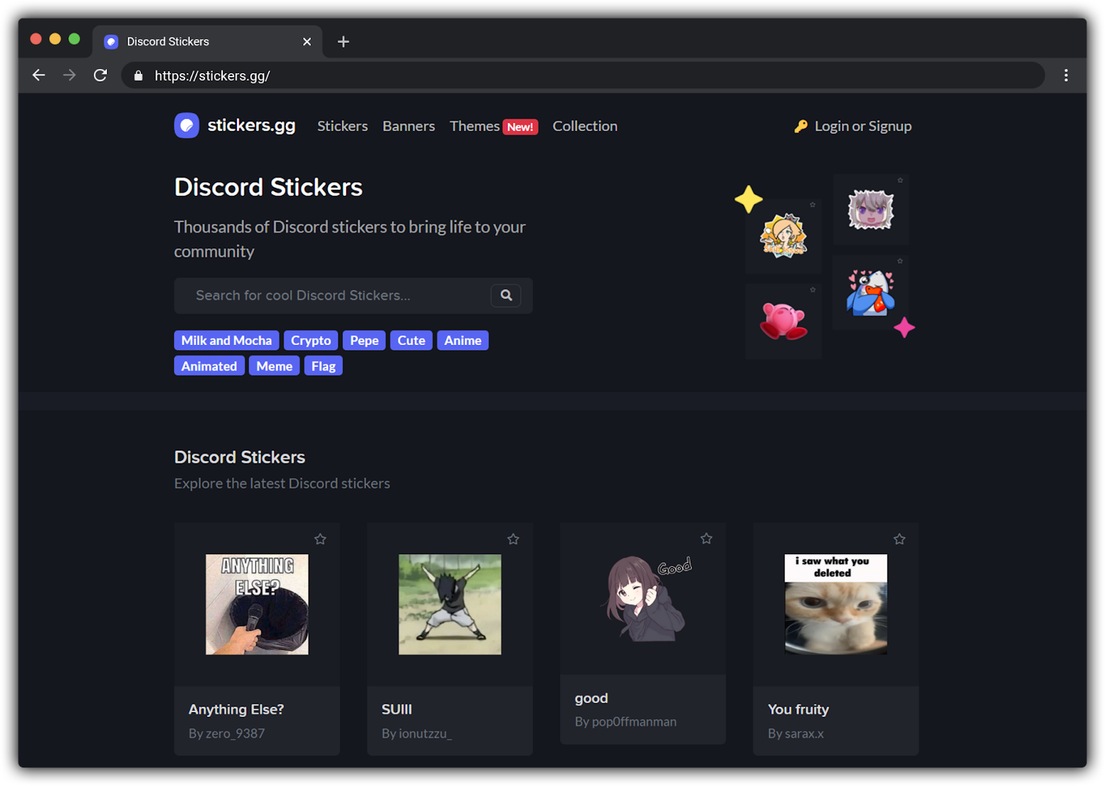Click the yellow key icon near Login or Signup
1105x786 pixels.
(x=800, y=126)
